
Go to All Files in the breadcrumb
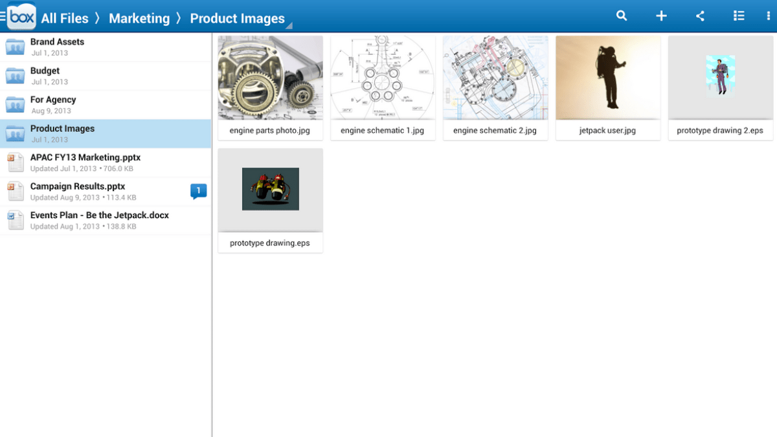pyautogui.click(x=65, y=19)
